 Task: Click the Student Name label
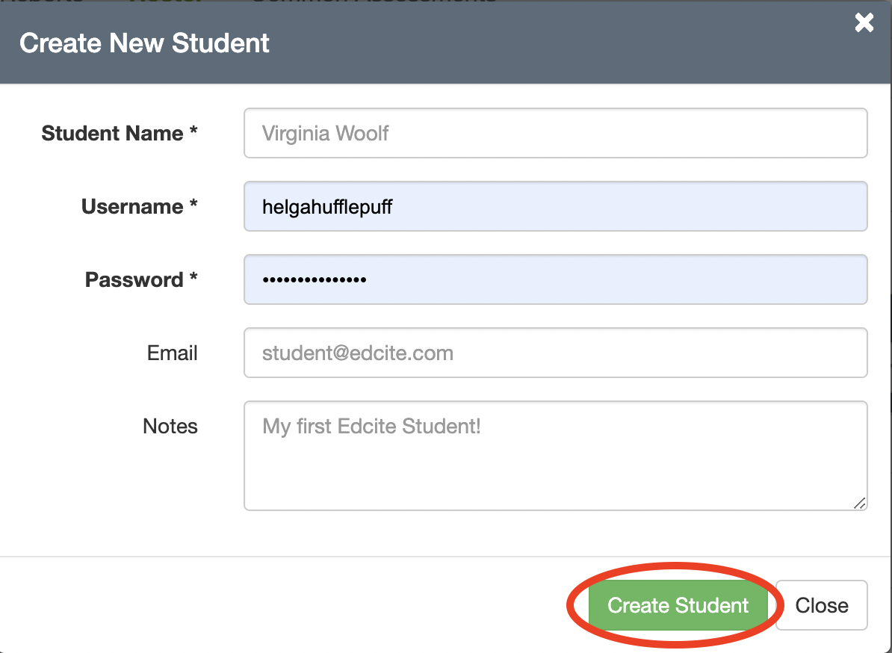[x=112, y=134]
